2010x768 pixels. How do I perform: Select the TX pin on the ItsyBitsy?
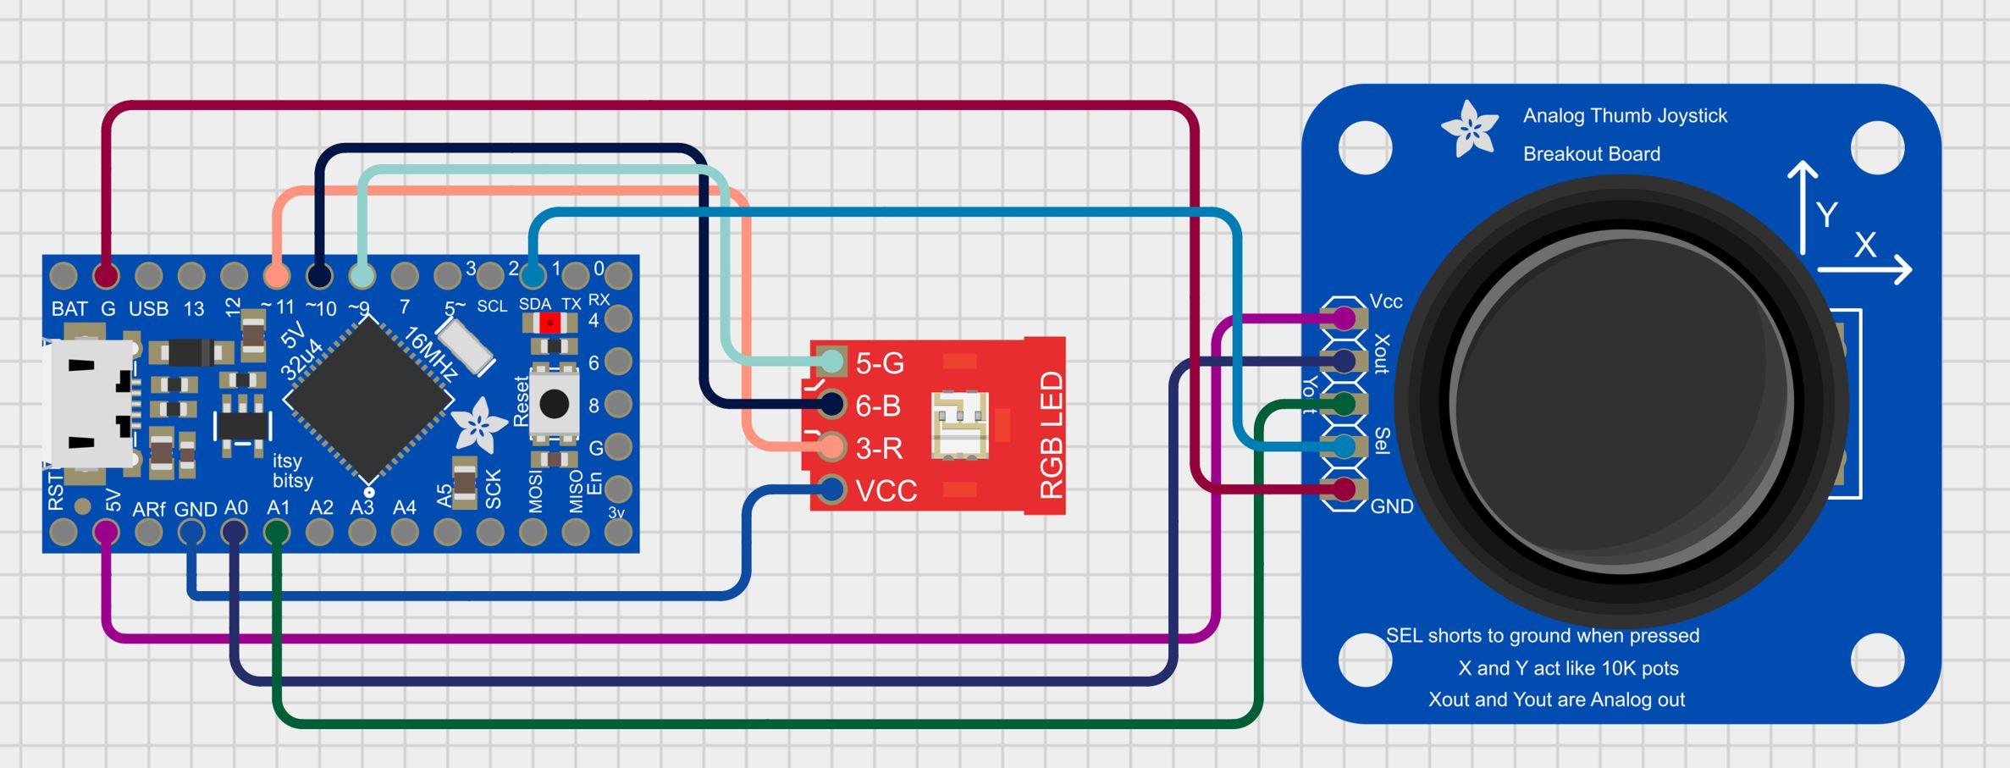click(x=576, y=275)
